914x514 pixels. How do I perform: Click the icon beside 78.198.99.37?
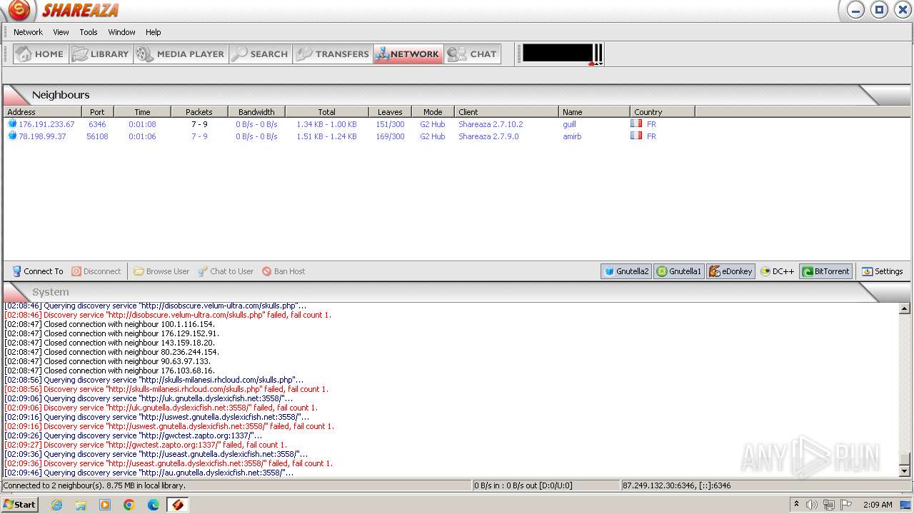[12, 136]
